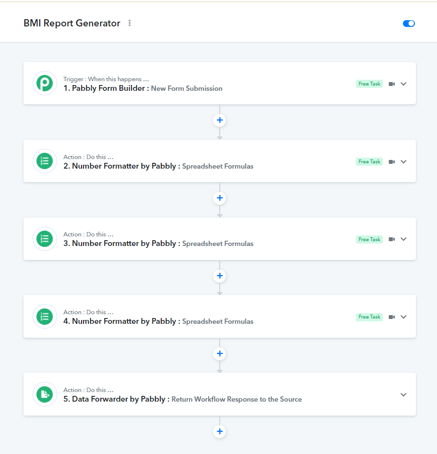Click the Data Forwarder icon in step 5
The image size is (437, 454).
[45, 394]
